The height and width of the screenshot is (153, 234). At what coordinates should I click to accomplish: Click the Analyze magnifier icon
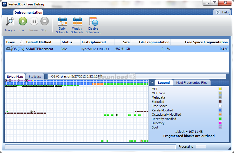click(x=10, y=21)
